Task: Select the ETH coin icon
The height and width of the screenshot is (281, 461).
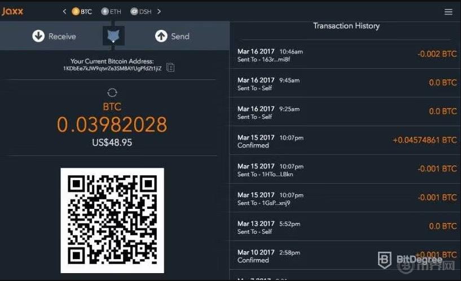Action: click(x=104, y=11)
